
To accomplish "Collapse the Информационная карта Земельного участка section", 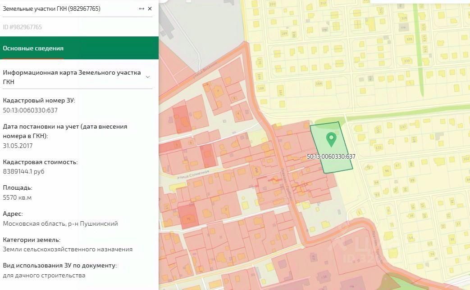I will [148, 77].
